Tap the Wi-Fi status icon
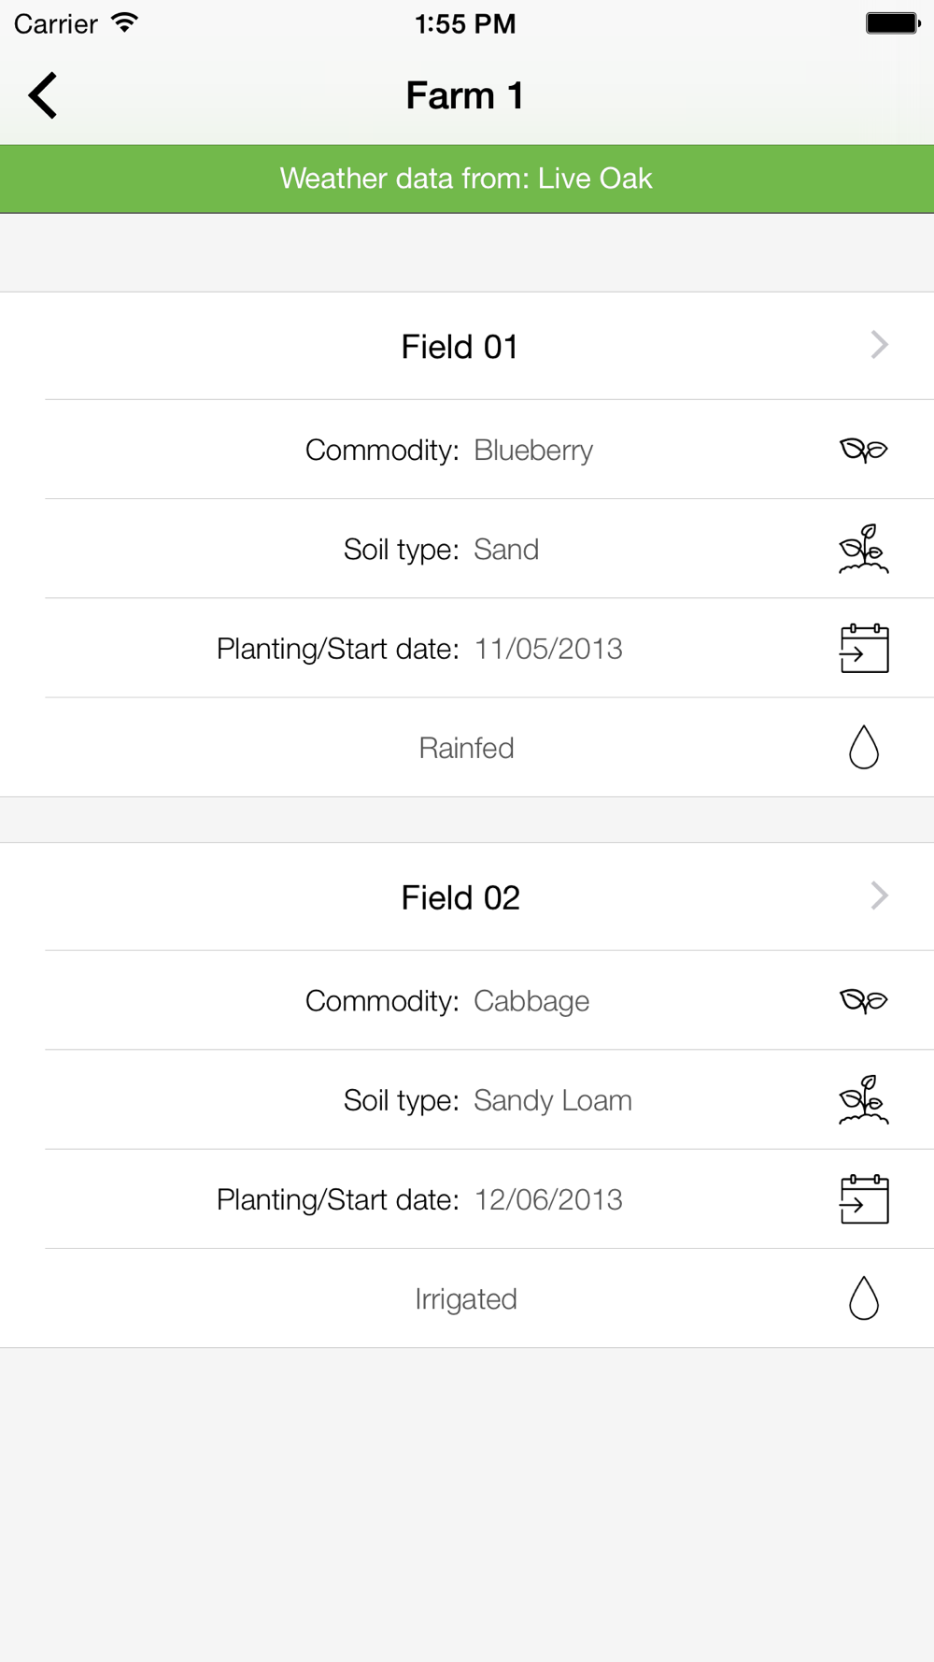 point(123,22)
